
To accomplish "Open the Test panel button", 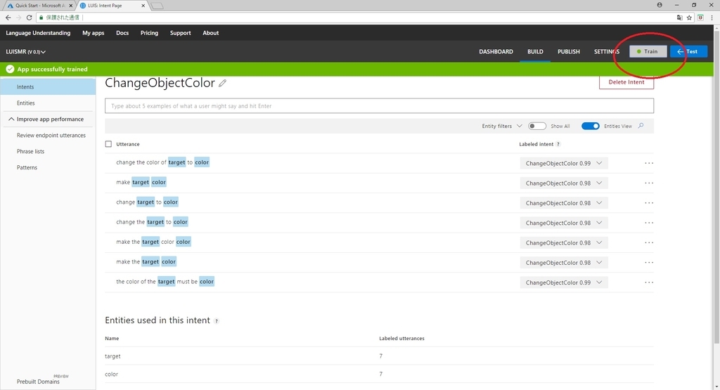I will [x=688, y=51].
